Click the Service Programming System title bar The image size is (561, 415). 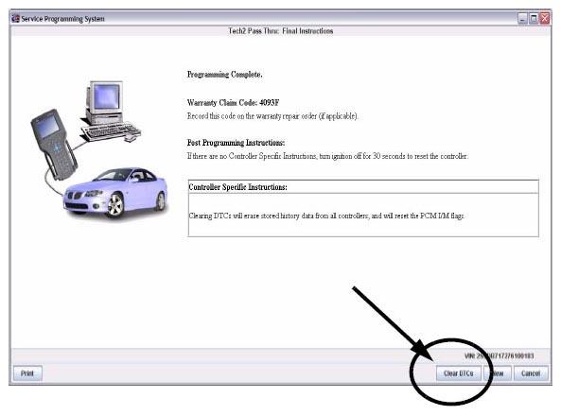(265, 19)
